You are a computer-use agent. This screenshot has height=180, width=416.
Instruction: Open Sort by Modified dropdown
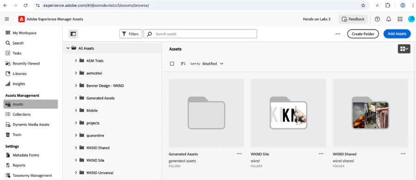(213, 64)
